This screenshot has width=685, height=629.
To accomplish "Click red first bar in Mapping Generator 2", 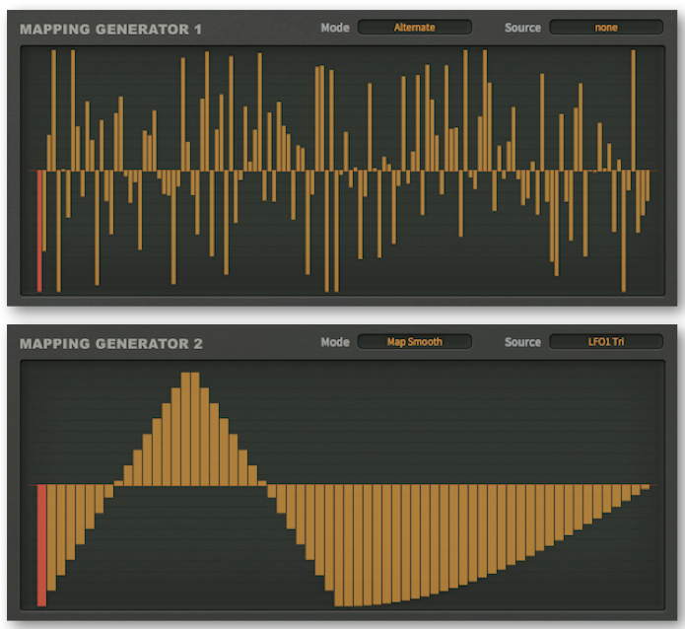I will (41, 545).
